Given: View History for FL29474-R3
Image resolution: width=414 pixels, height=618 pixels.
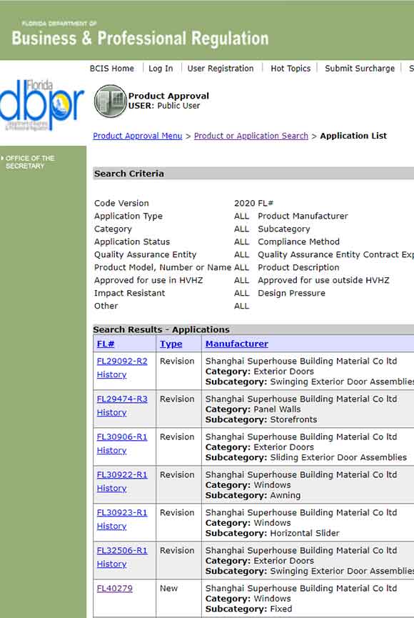Looking at the screenshot, I should [111, 412].
